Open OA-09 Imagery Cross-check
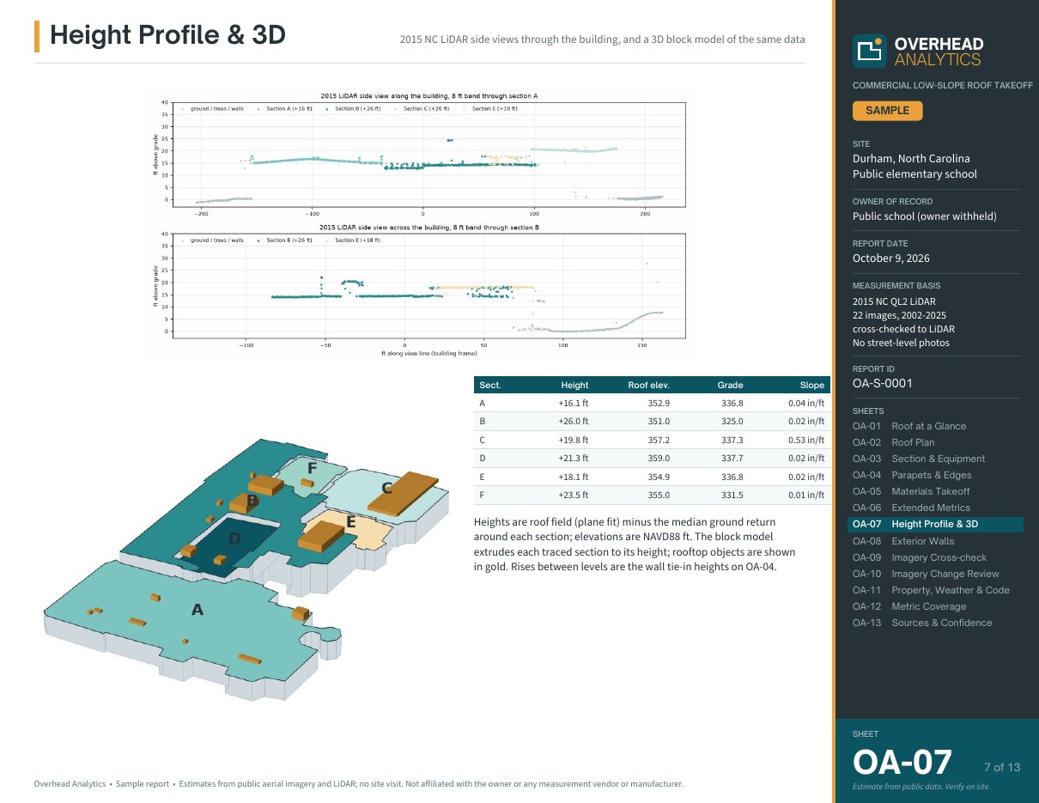The width and height of the screenshot is (1039, 803). point(920,557)
